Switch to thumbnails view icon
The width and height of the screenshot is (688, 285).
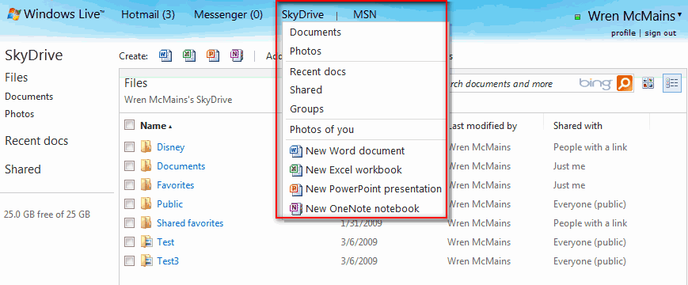pyautogui.click(x=648, y=83)
